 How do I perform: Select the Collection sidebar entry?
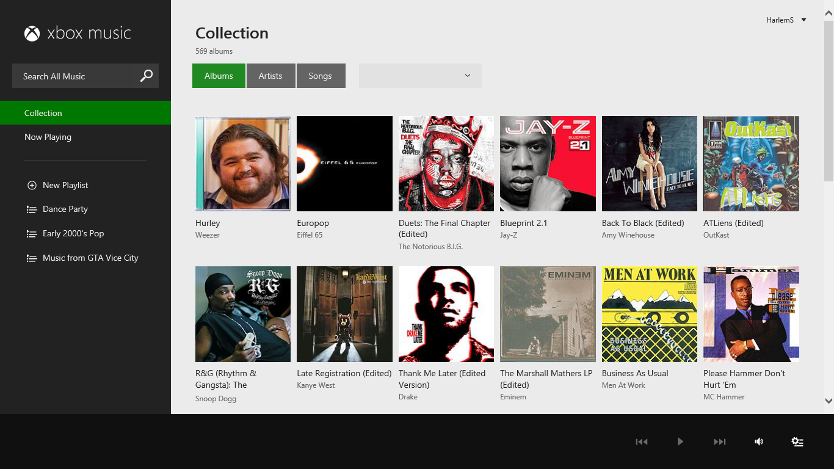pos(43,113)
